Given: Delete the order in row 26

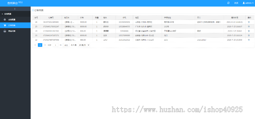Looking at the screenshot, I should tap(249, 22).
